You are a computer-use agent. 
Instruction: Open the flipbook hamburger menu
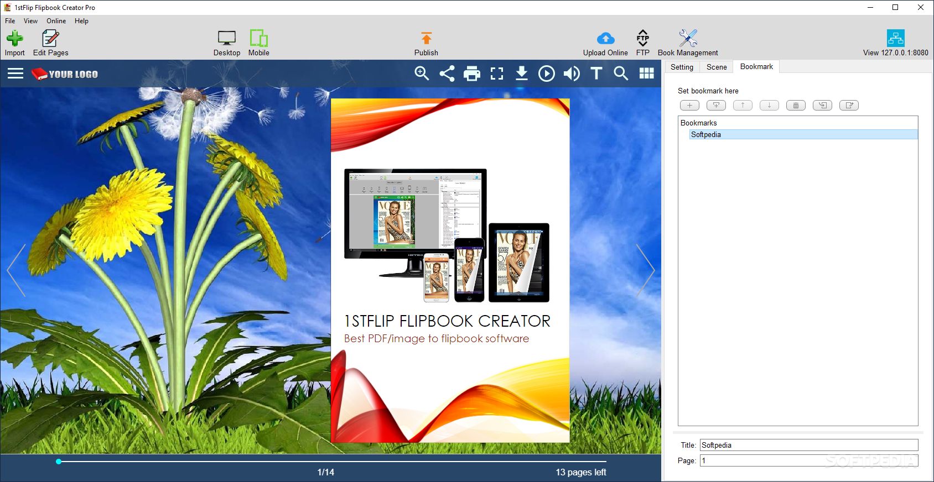pos(15,74)
